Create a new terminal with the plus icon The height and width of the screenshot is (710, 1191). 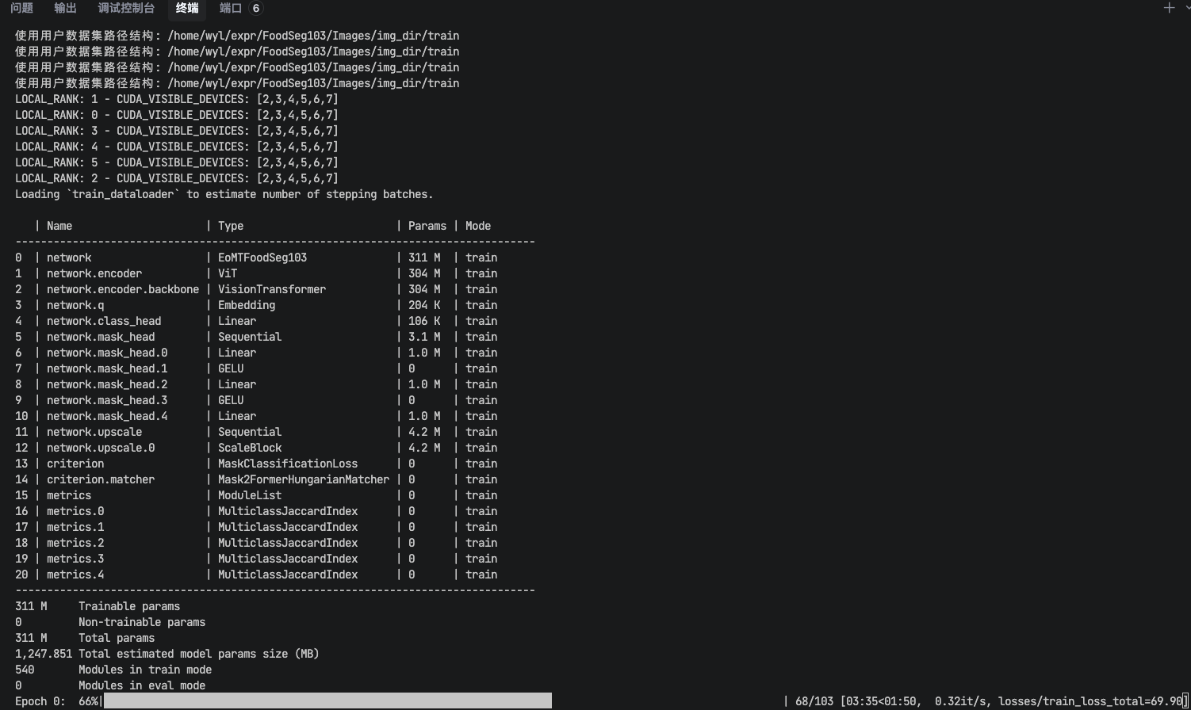tap(1169, 8)
